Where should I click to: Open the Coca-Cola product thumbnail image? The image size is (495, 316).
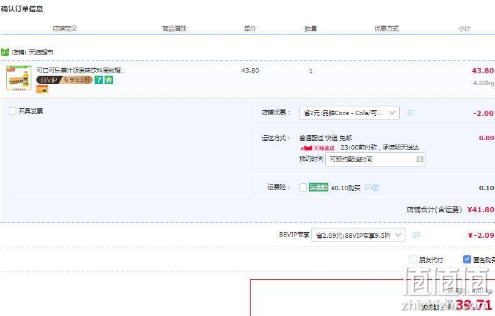[19, 78]
